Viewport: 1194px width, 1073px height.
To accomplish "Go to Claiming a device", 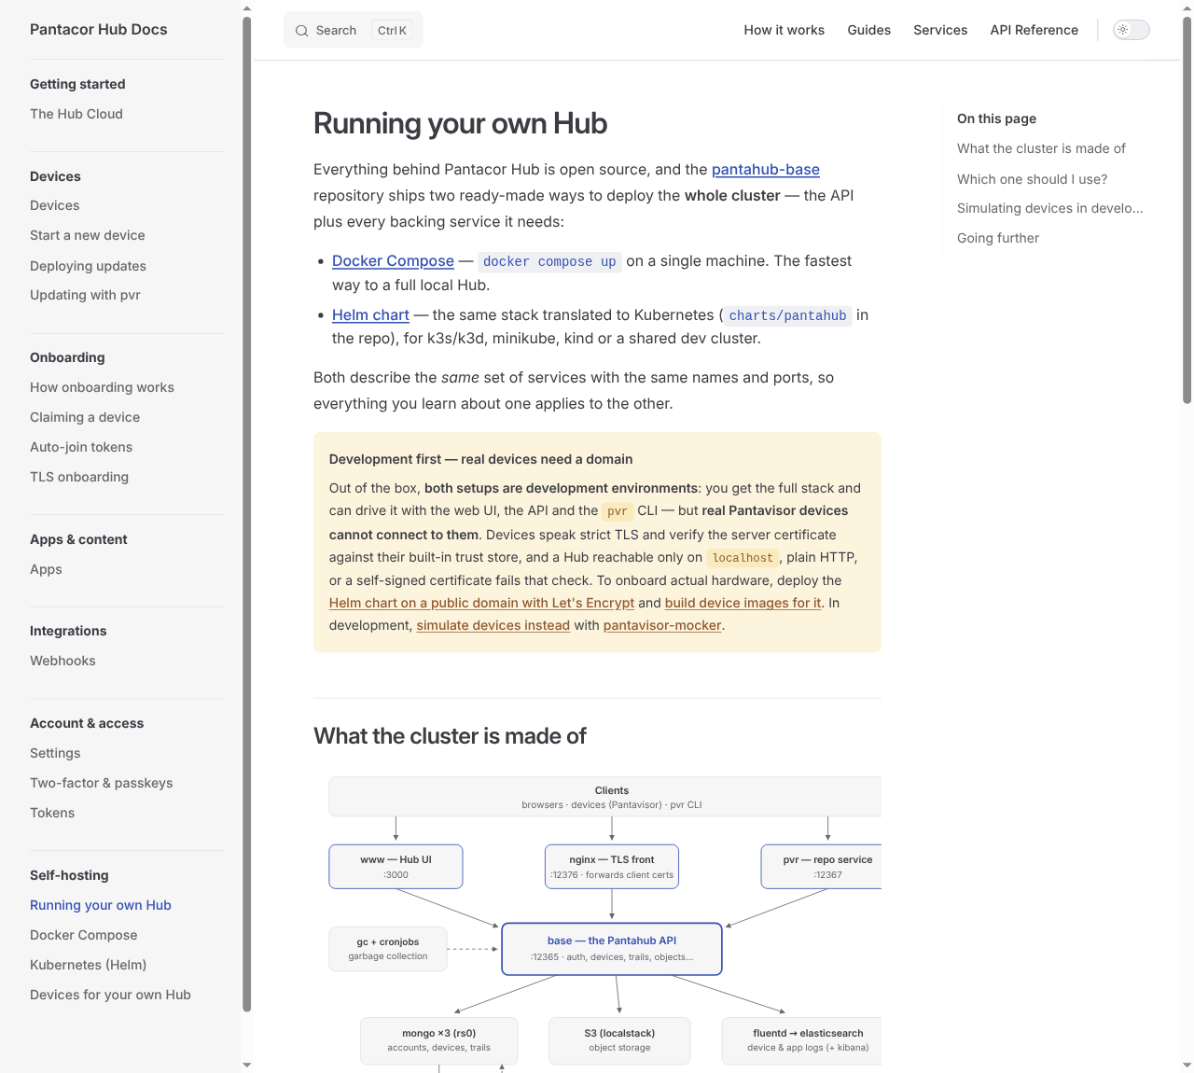I will [x=85, y=417].
